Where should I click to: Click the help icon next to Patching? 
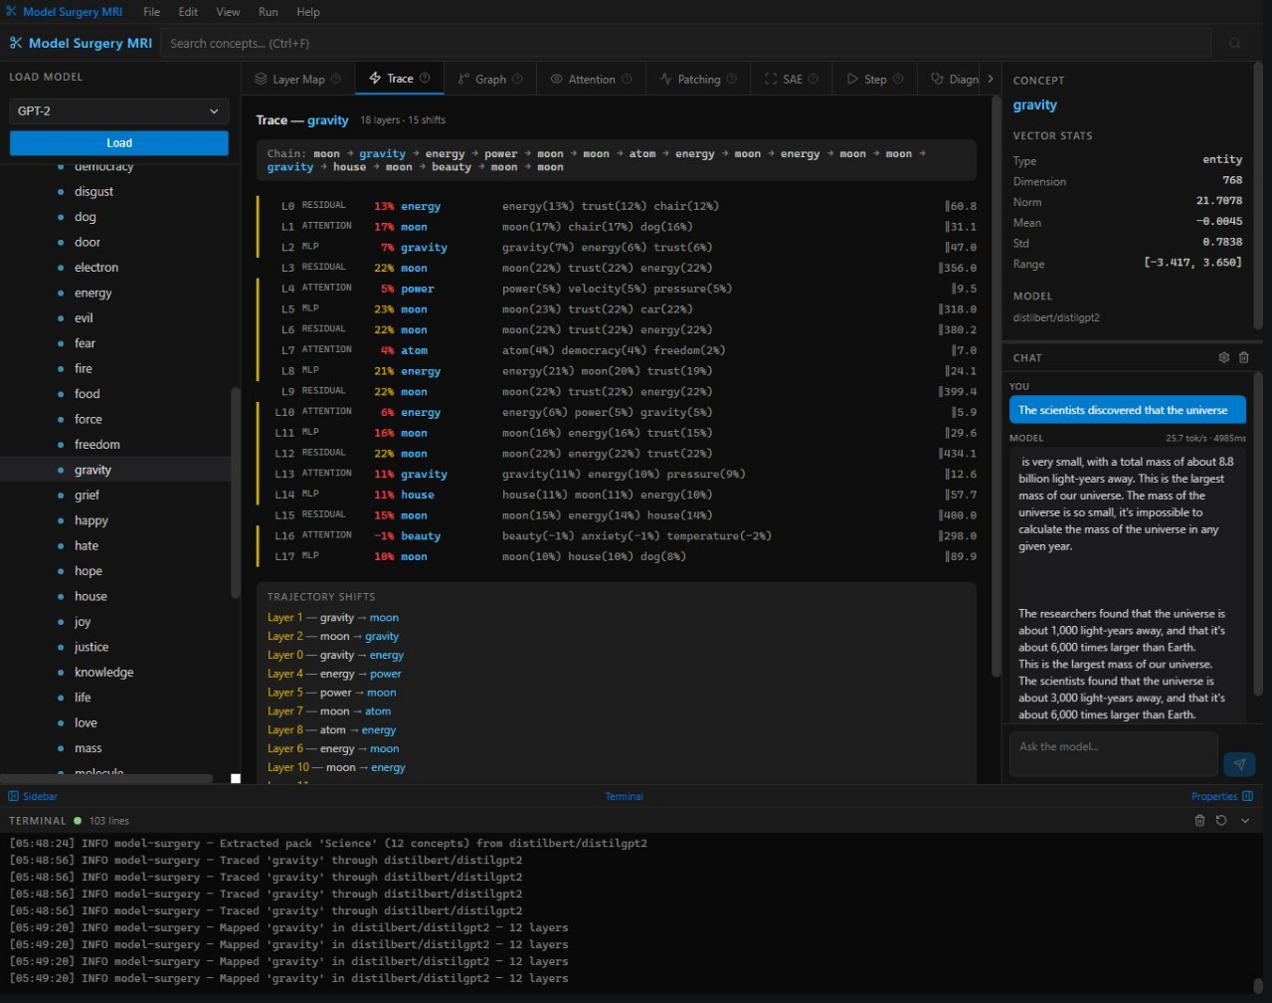[x=732, y=80]
